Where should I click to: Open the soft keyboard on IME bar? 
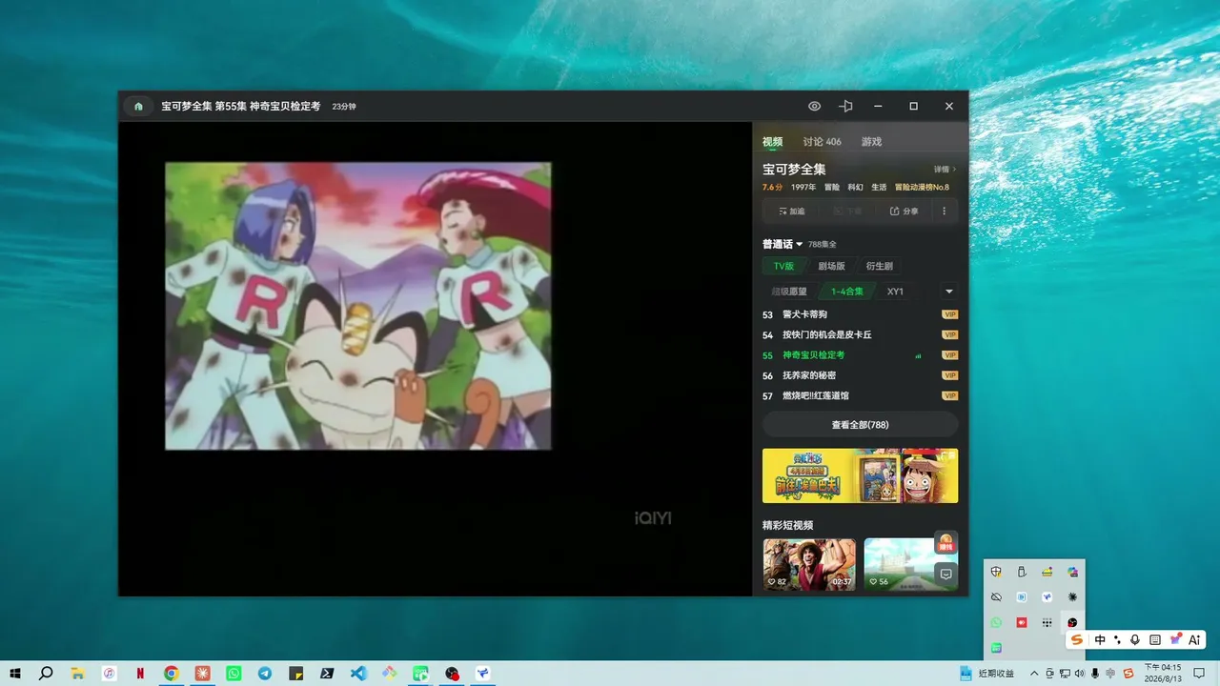[1155, 640]
